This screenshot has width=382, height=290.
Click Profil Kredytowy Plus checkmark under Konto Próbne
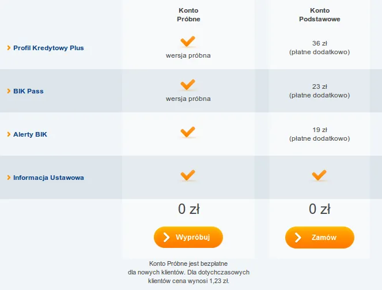pyautogui.click(x=188, y=41)
